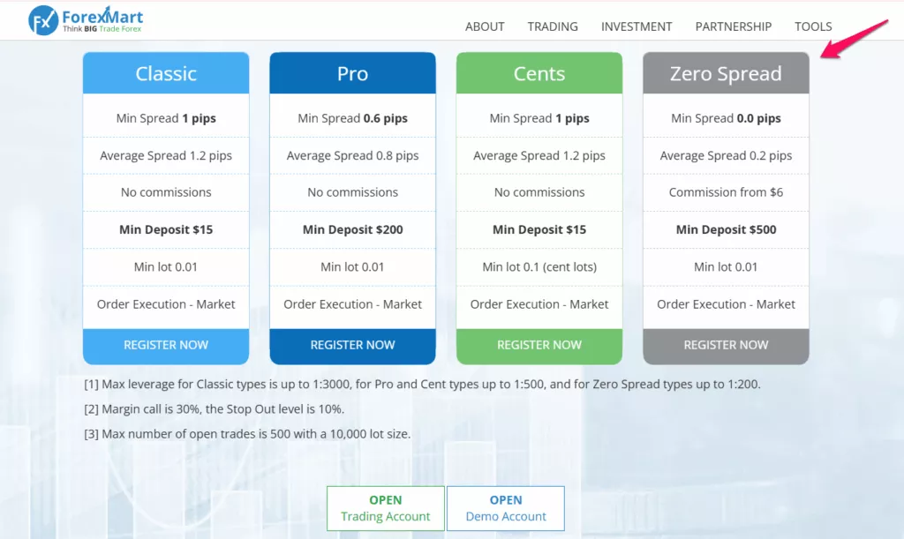Viewport: 904px width, 539px height.
Task: Click Min Deposit $500 in Zero Spread
Action: click(x=726, y=229)
